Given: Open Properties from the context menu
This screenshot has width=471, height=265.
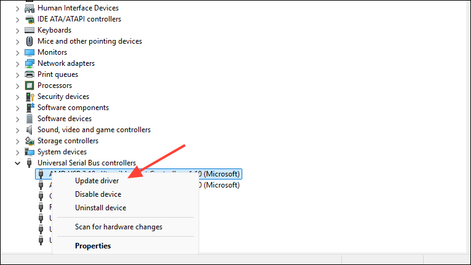Looking at the screenshot, I should click(93, 246).
